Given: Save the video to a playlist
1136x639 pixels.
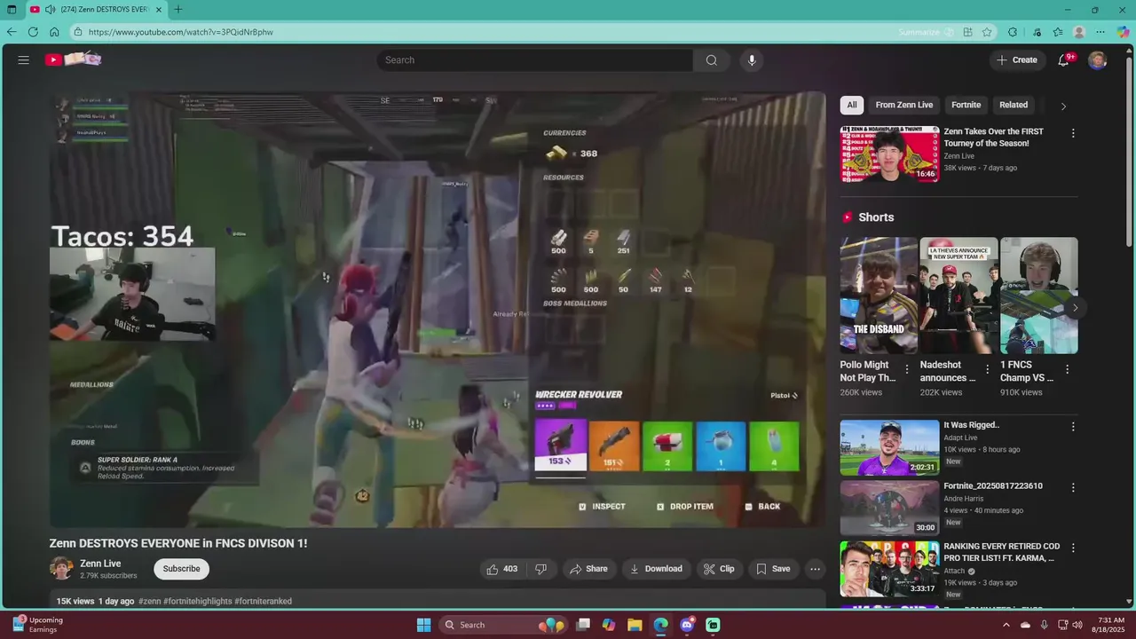Looking at the screenshot, I should pos(773,569).
